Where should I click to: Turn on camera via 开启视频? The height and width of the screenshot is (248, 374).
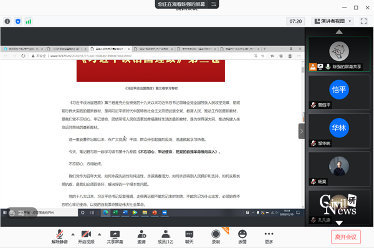[86, 237]
